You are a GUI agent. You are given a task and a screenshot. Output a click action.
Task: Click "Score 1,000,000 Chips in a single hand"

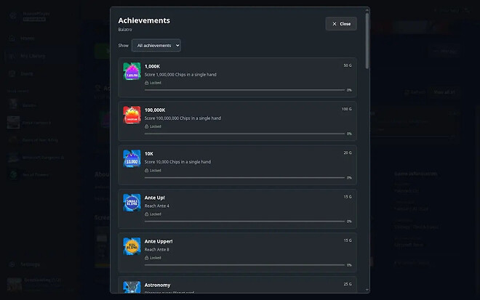pyautogui.click(x=180, y=75)
